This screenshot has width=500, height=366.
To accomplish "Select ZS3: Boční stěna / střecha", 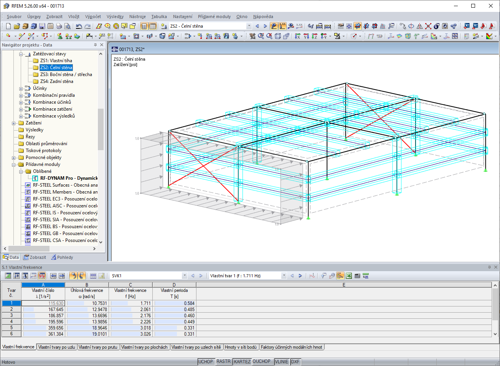I will 66,75.
